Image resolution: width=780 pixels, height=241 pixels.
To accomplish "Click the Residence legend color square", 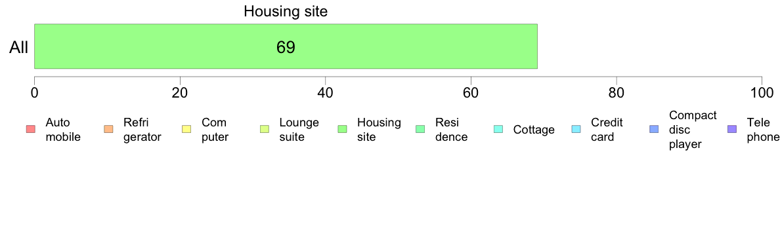I will pos(420,130).
